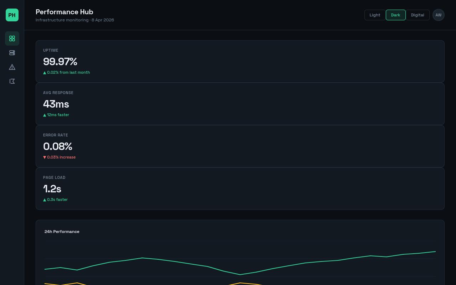Click the 43ms response value
This screenshot has height=285, width=456.
[56, 104]
